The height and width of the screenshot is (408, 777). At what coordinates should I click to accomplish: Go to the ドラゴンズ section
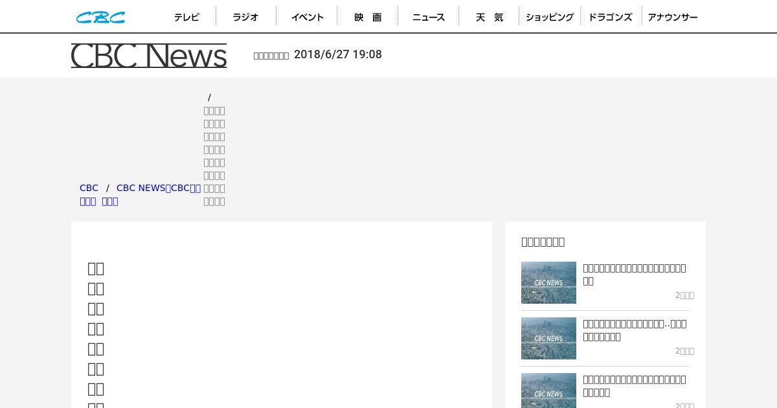[611, 17]
